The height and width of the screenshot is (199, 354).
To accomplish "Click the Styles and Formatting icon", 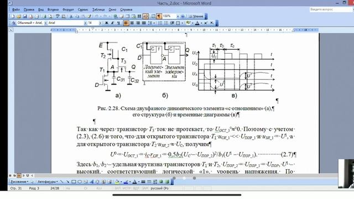I will 13,23.
